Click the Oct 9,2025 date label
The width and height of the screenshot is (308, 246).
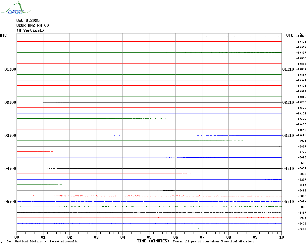28,20
